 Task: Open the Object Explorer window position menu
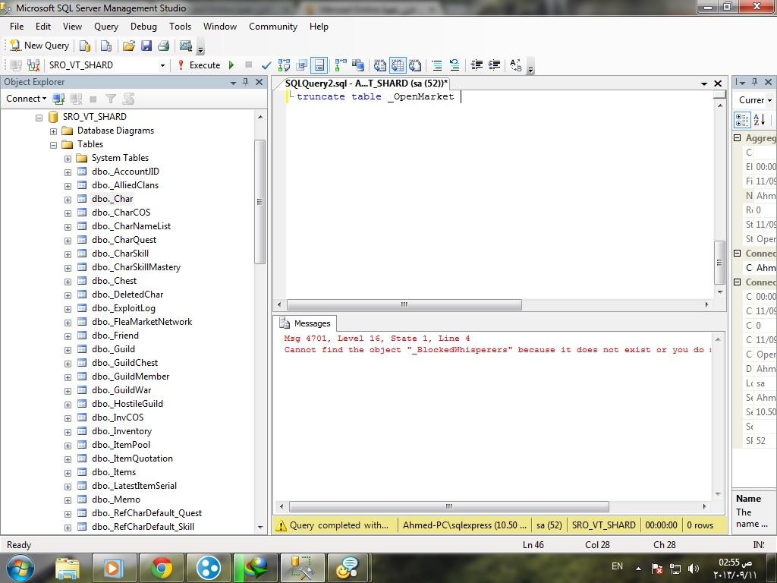233,83
